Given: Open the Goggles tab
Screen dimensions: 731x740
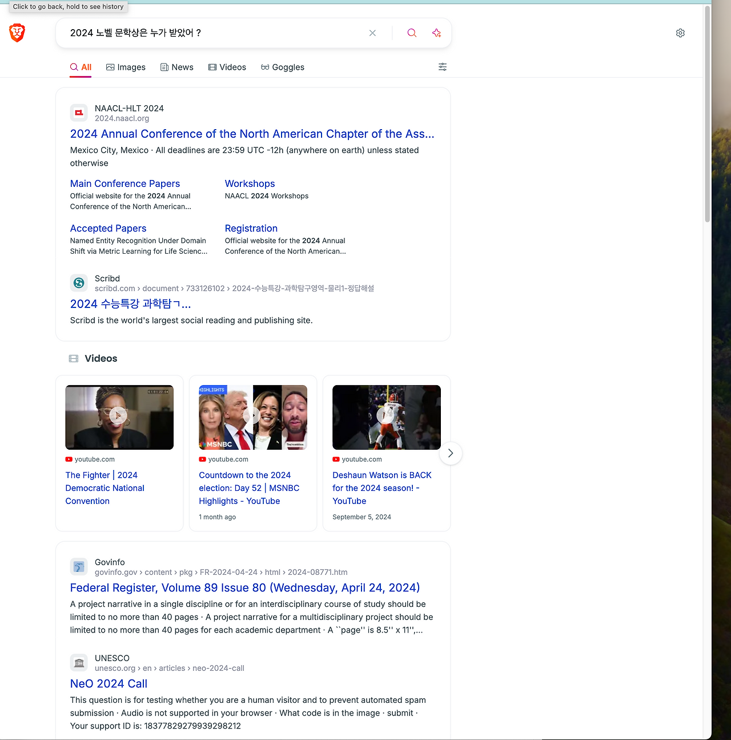Looking at the screenshot, I should point(283,67).
